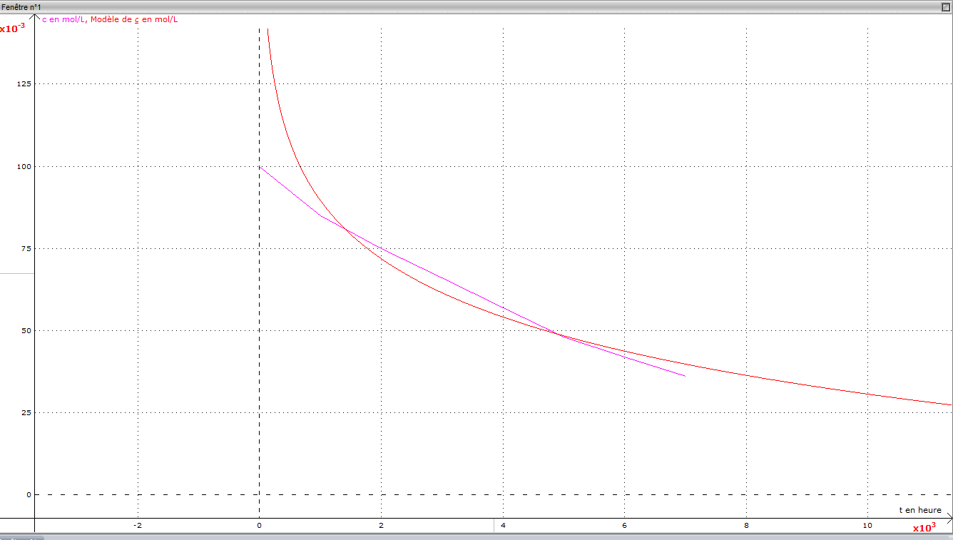Click the 10 tick label on the horizontal axis
This screenshot has width=953, height=540.
point(867,526)
